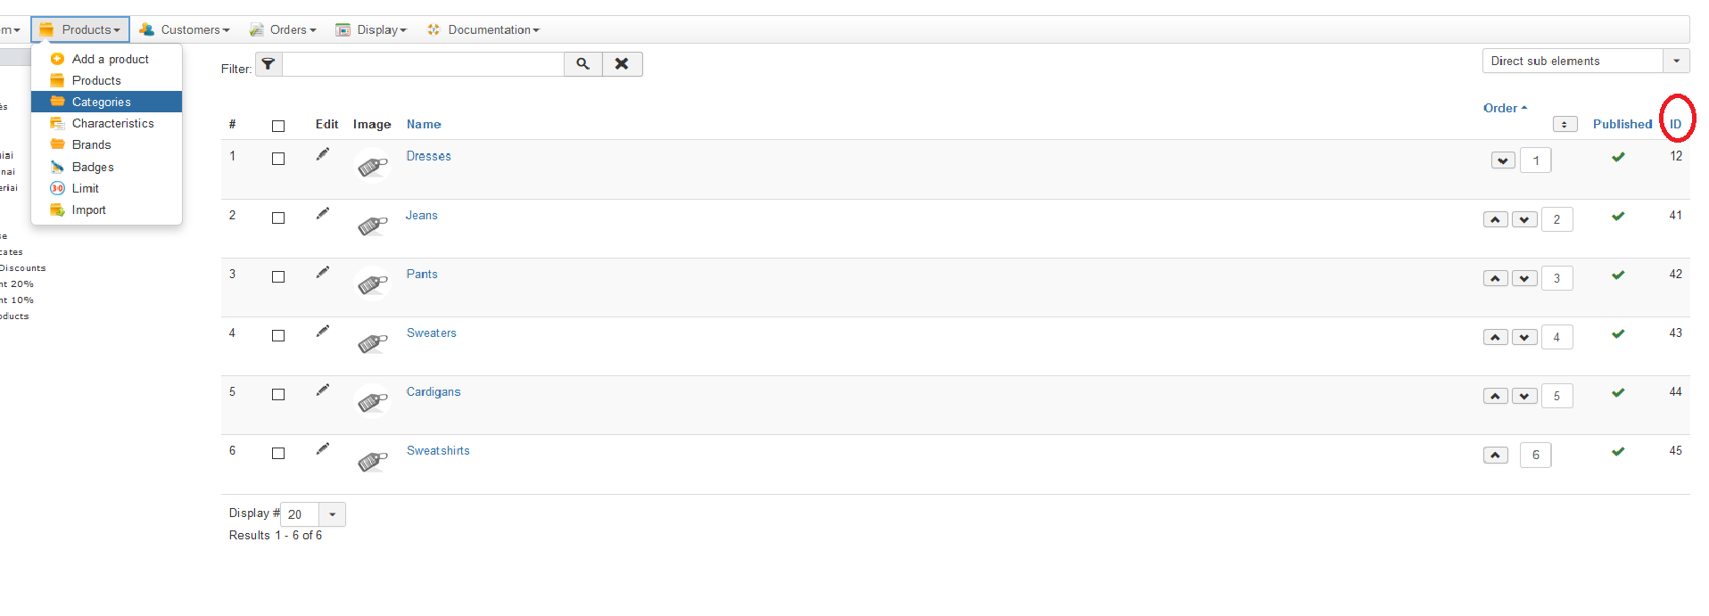This screenshot has height=616, width=1709.
Task: Check the select-all checkbox in header
Action: [x=278, y=126]
